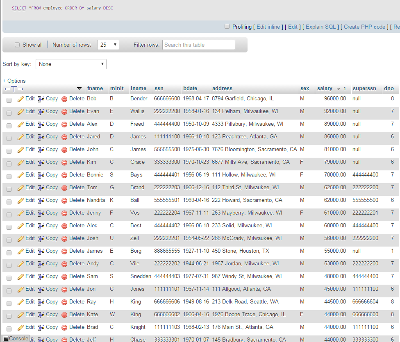Viewport: 400px width, 342px height.
Task: Click the pencil Edit icon for Jared James
Action: click(x=20, y=137)
